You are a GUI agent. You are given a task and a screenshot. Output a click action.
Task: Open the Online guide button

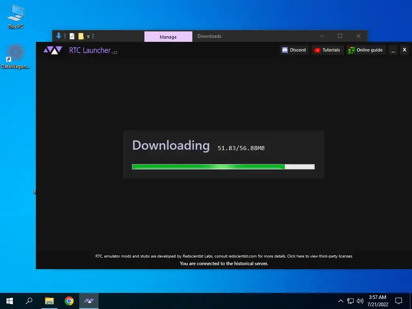click(x=365, y=50)
